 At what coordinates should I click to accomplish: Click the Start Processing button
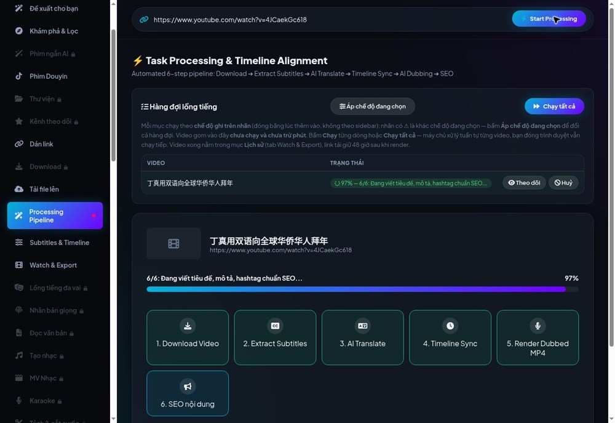click(549, 19)
